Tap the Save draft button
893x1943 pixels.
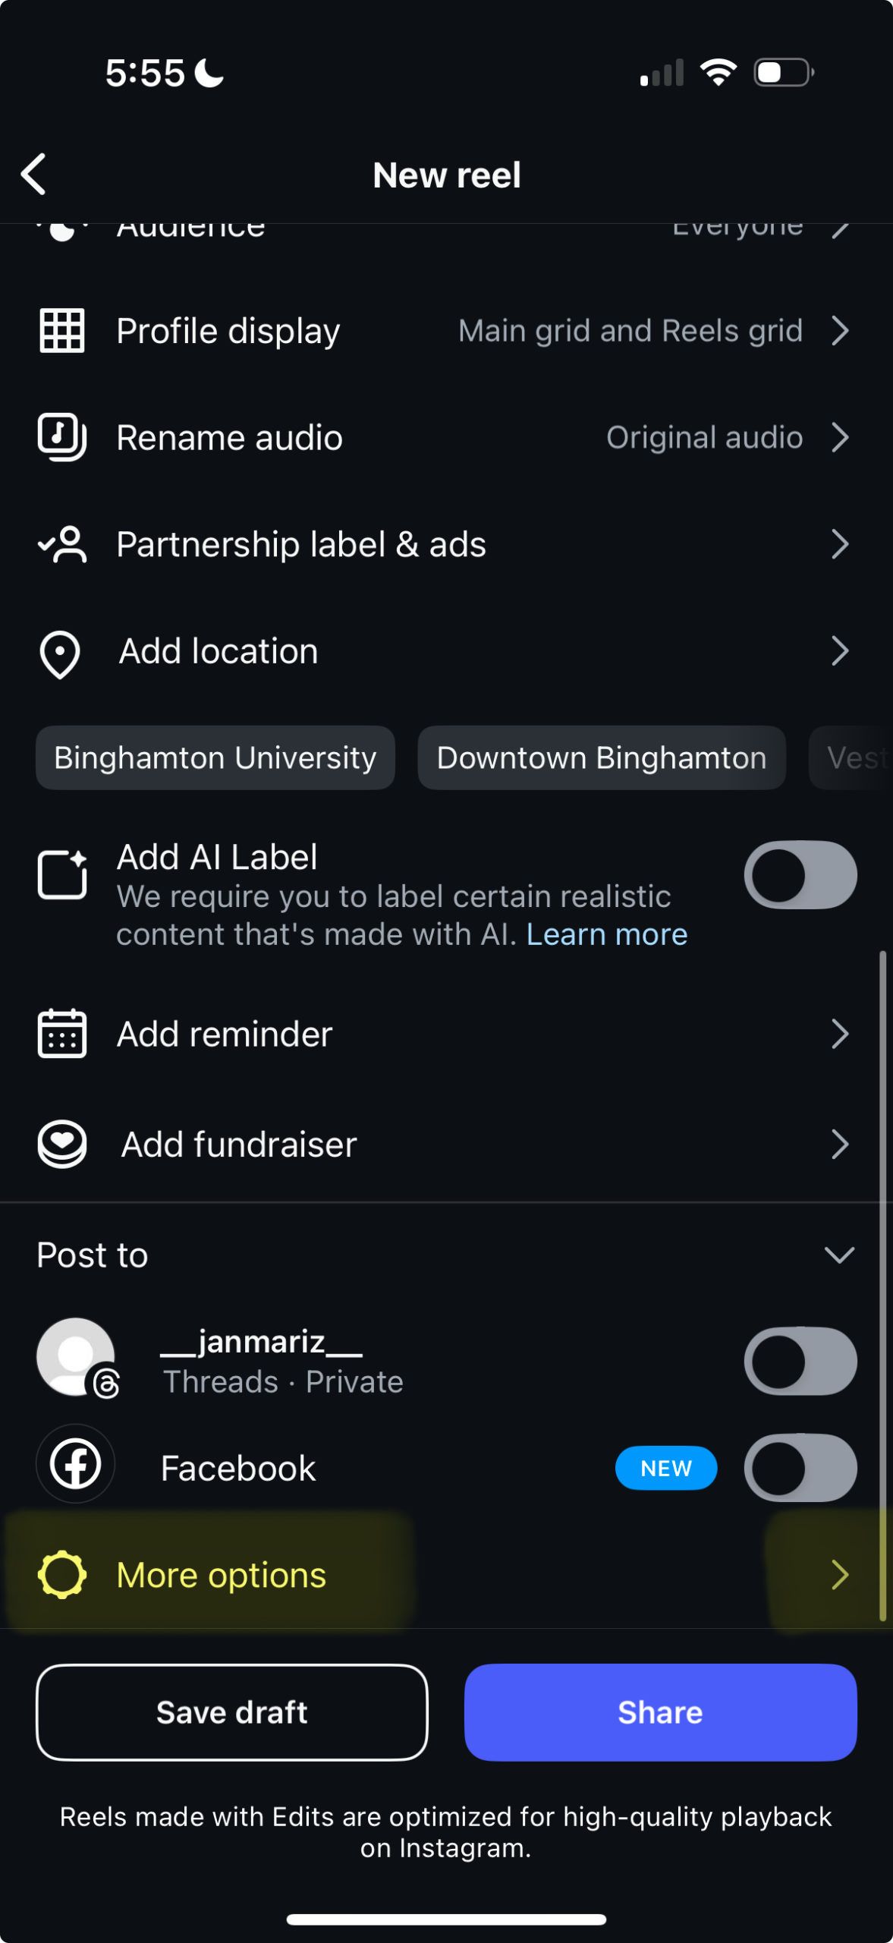(x=232, y=1712)
